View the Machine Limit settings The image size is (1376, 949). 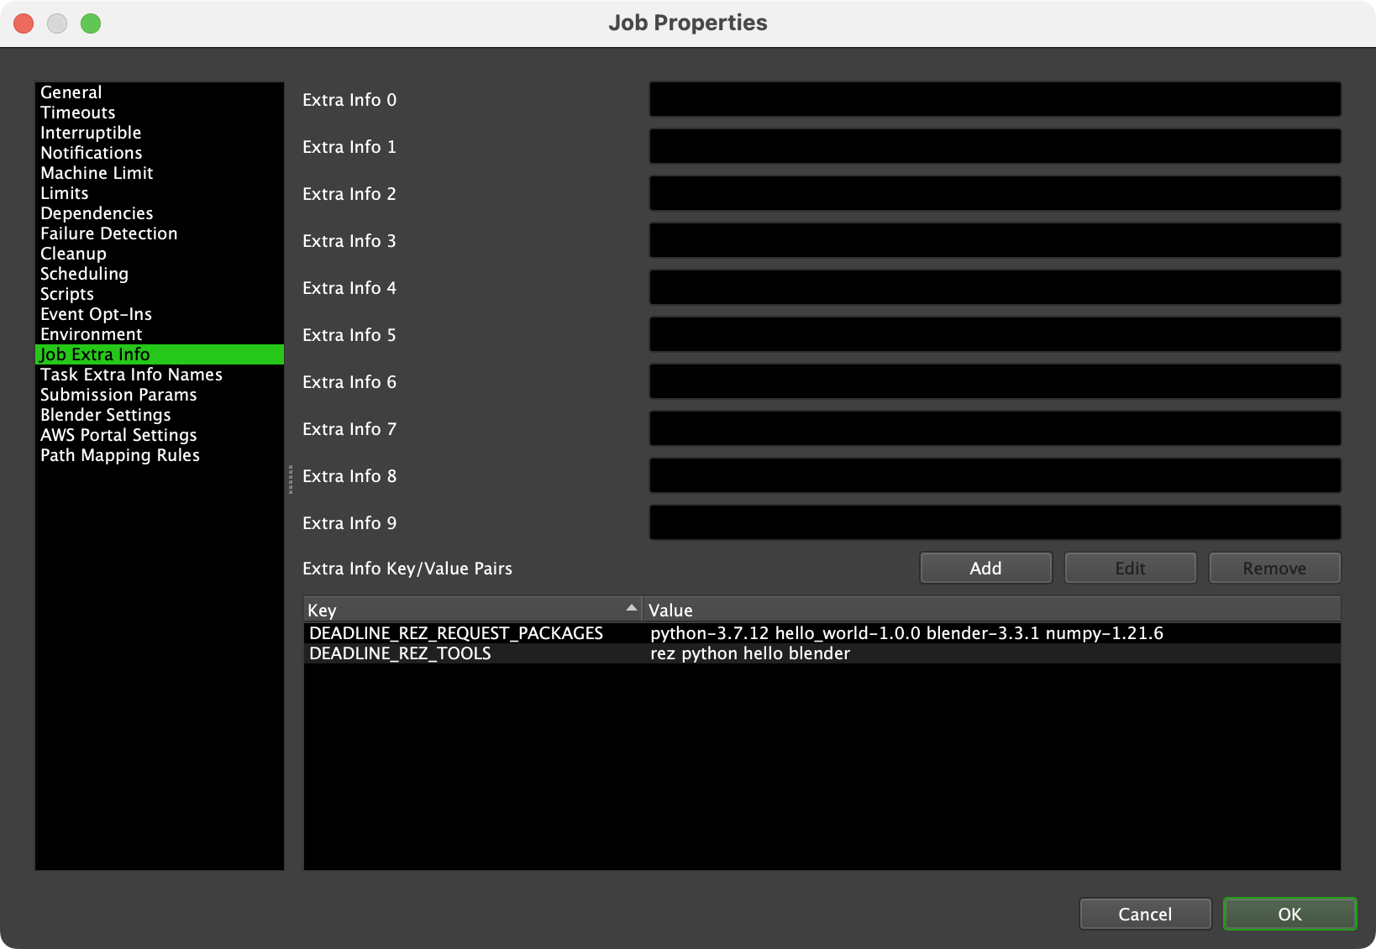point(96,172)
